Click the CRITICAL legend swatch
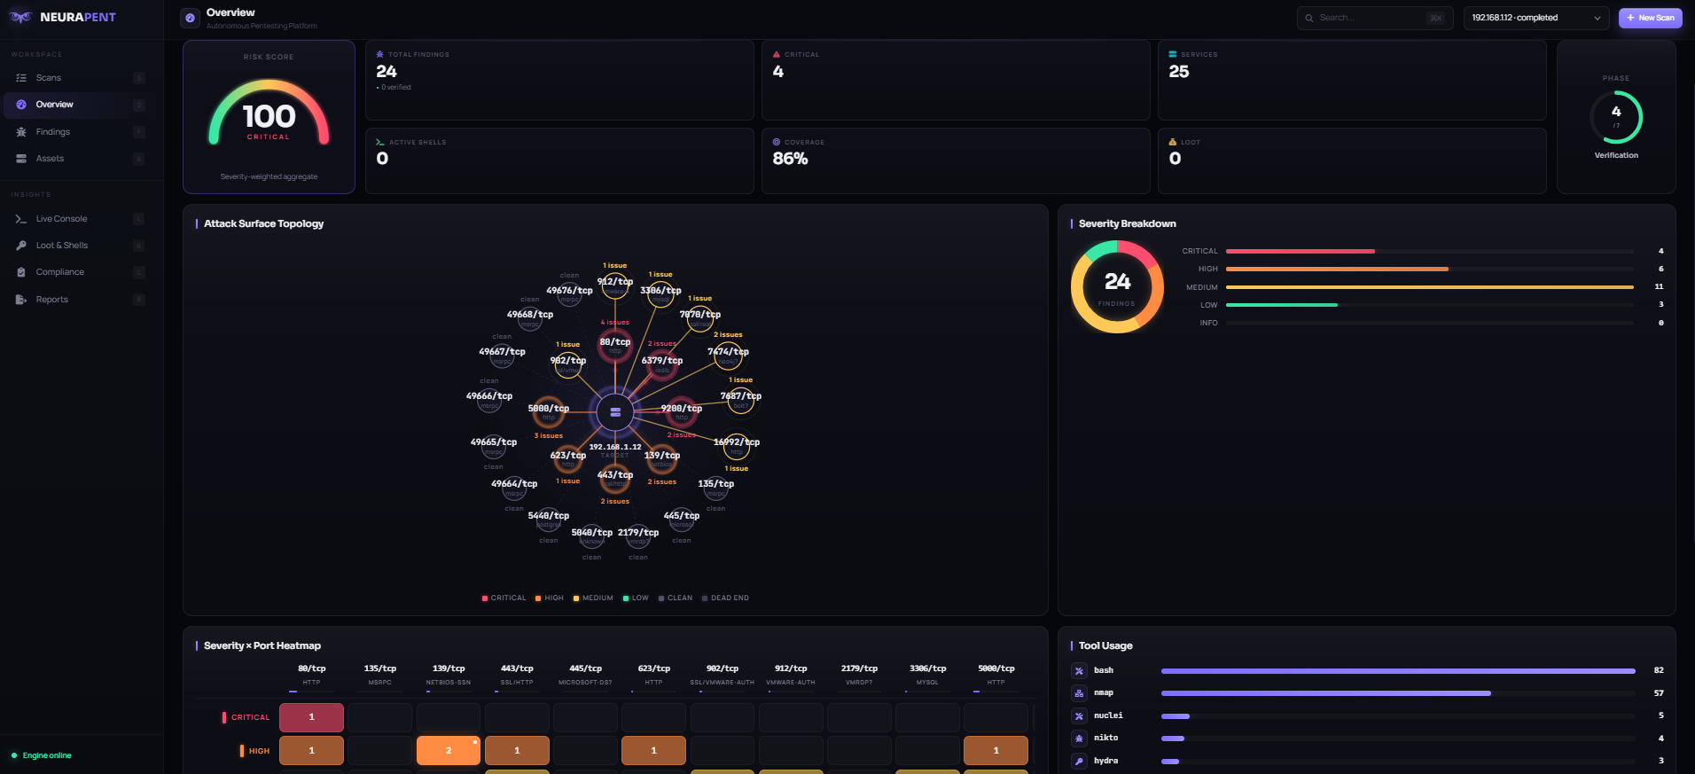 [485, 598]
